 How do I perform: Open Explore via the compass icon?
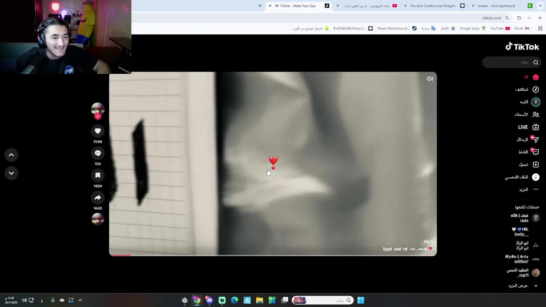coord(536,90)
